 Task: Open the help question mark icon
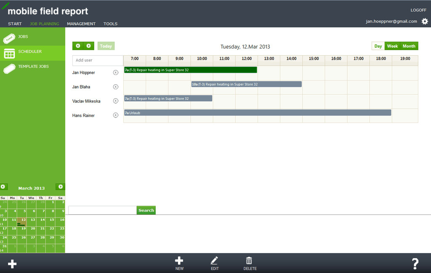coord(415,264)
